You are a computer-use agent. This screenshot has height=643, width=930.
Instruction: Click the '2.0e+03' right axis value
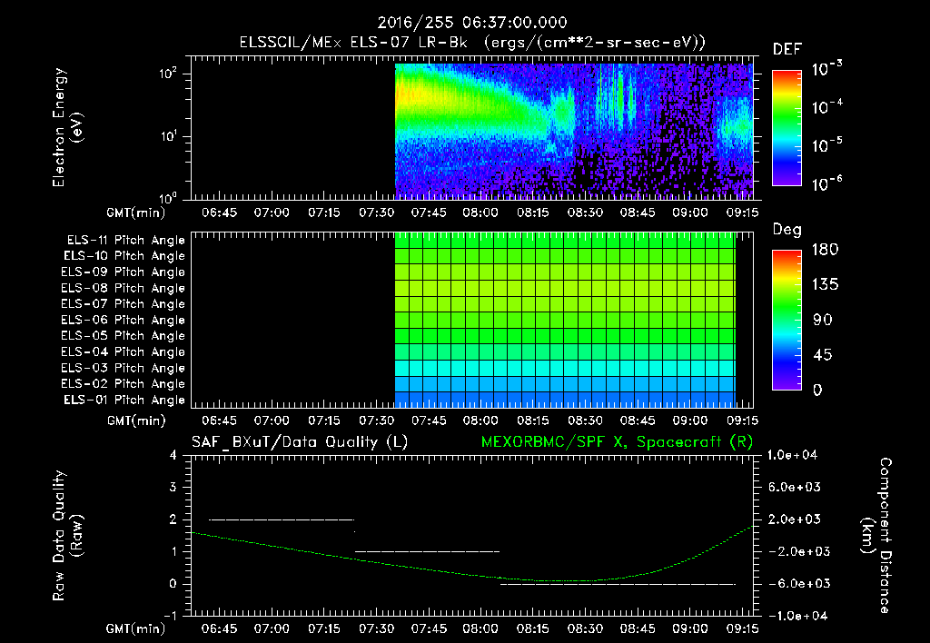[x=794, y=519]
